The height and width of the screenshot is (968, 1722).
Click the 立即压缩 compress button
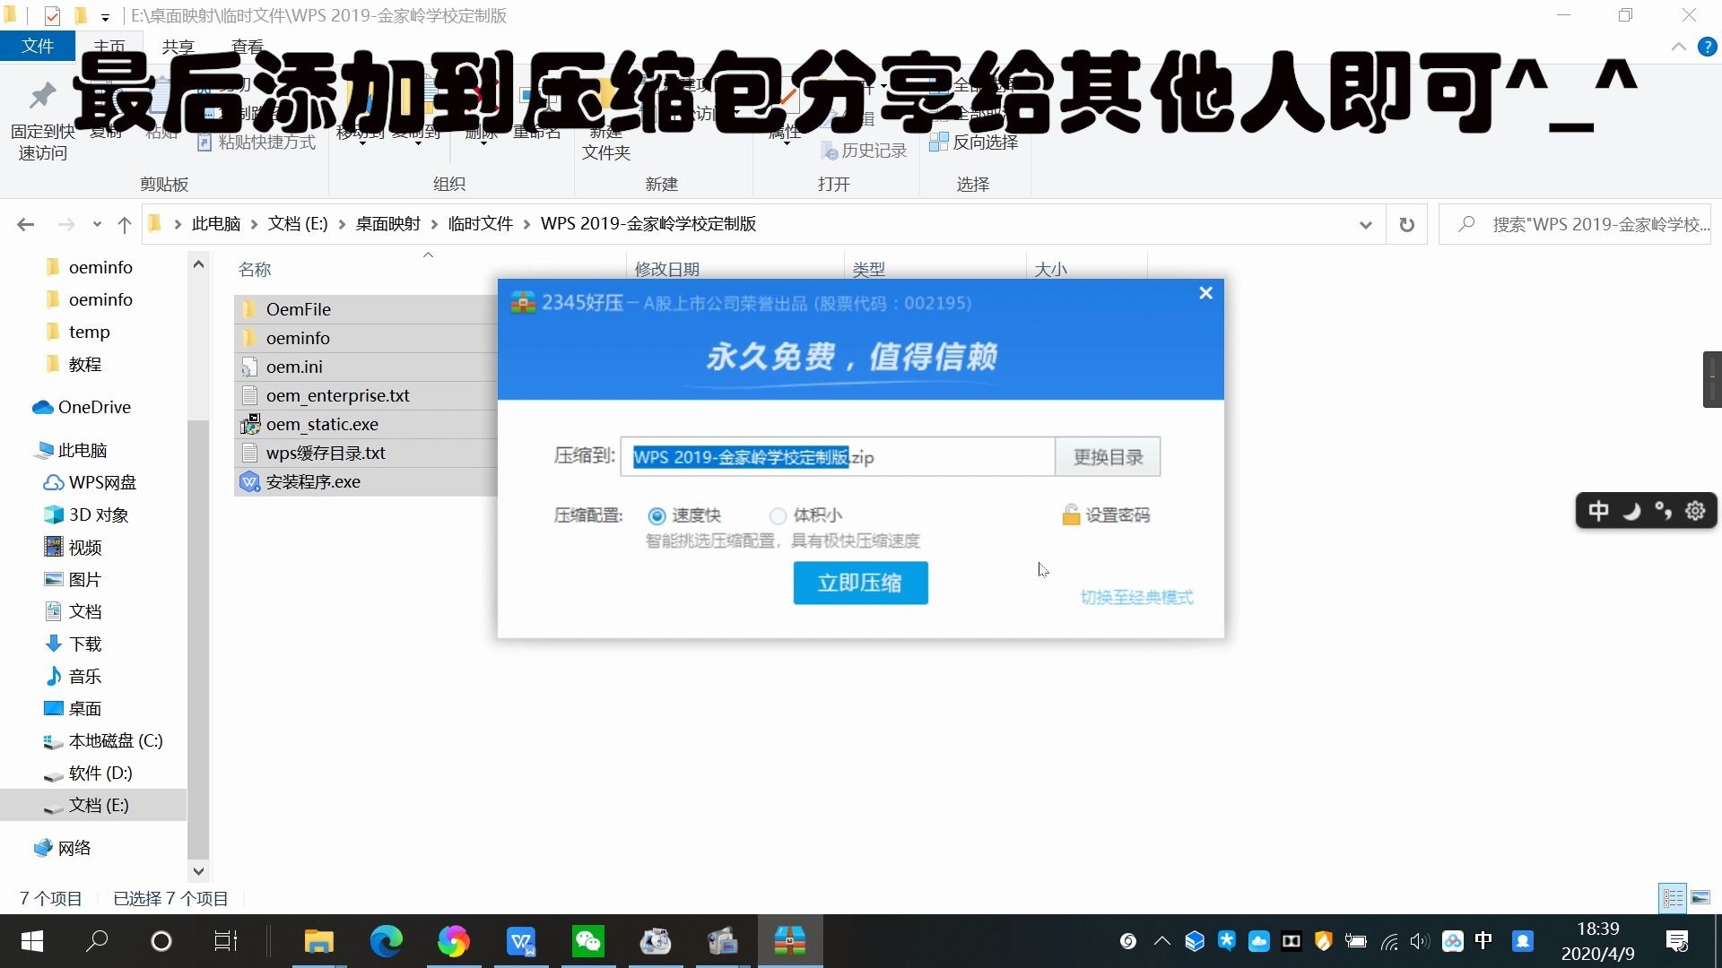(x=860, y=583)
